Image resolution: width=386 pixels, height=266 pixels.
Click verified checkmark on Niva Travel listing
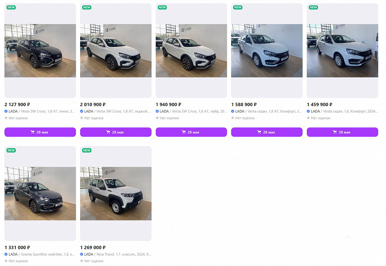point(82,254)
